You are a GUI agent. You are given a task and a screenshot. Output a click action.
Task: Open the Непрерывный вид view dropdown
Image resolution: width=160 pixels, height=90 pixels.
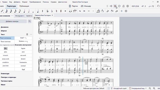[138, 88]
